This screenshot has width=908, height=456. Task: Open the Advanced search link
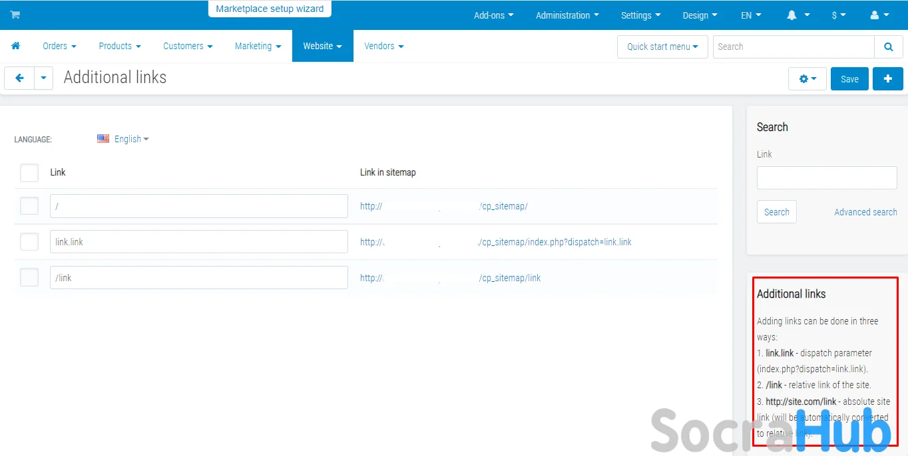click(865, 212)
